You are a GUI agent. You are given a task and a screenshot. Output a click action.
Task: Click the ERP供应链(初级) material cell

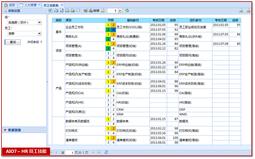133,65
